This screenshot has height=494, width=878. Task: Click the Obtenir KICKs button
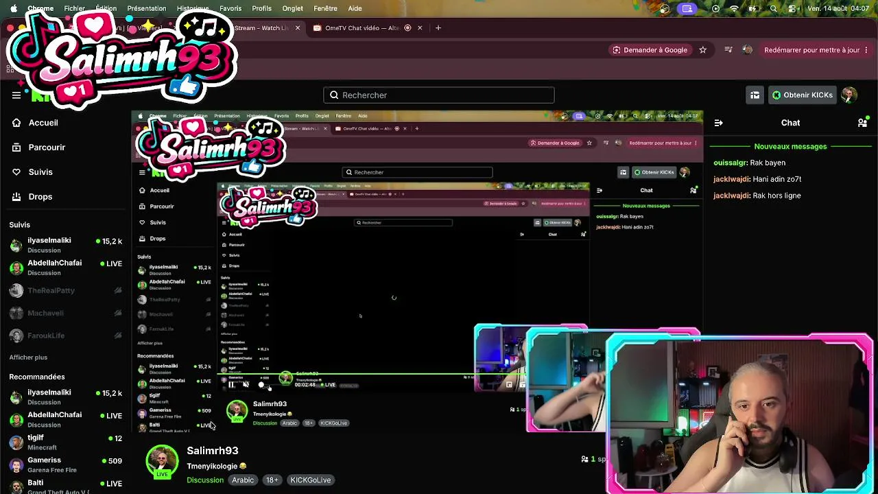(x=802, y=95)
